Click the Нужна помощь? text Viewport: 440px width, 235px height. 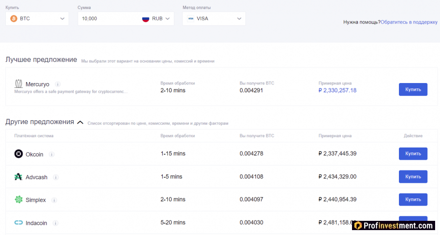(x=362, y=22)
